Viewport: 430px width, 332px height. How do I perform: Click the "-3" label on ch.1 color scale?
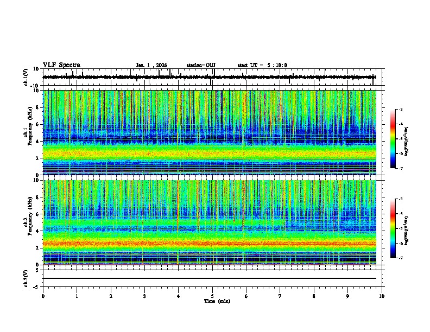401,109
